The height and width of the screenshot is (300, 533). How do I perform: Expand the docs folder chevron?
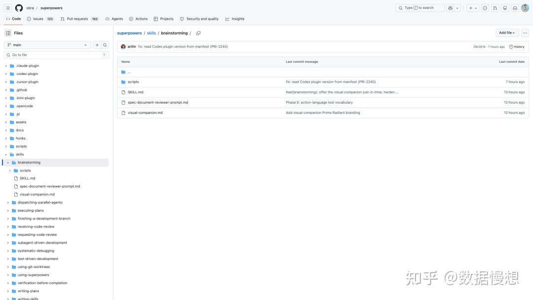click(x=6, y=130)
